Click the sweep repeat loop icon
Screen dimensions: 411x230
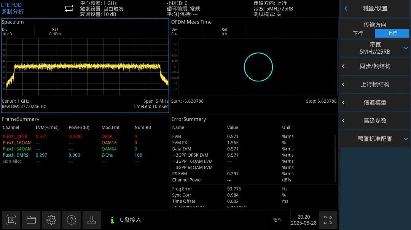pyautogui.click(x=69, y=9)
